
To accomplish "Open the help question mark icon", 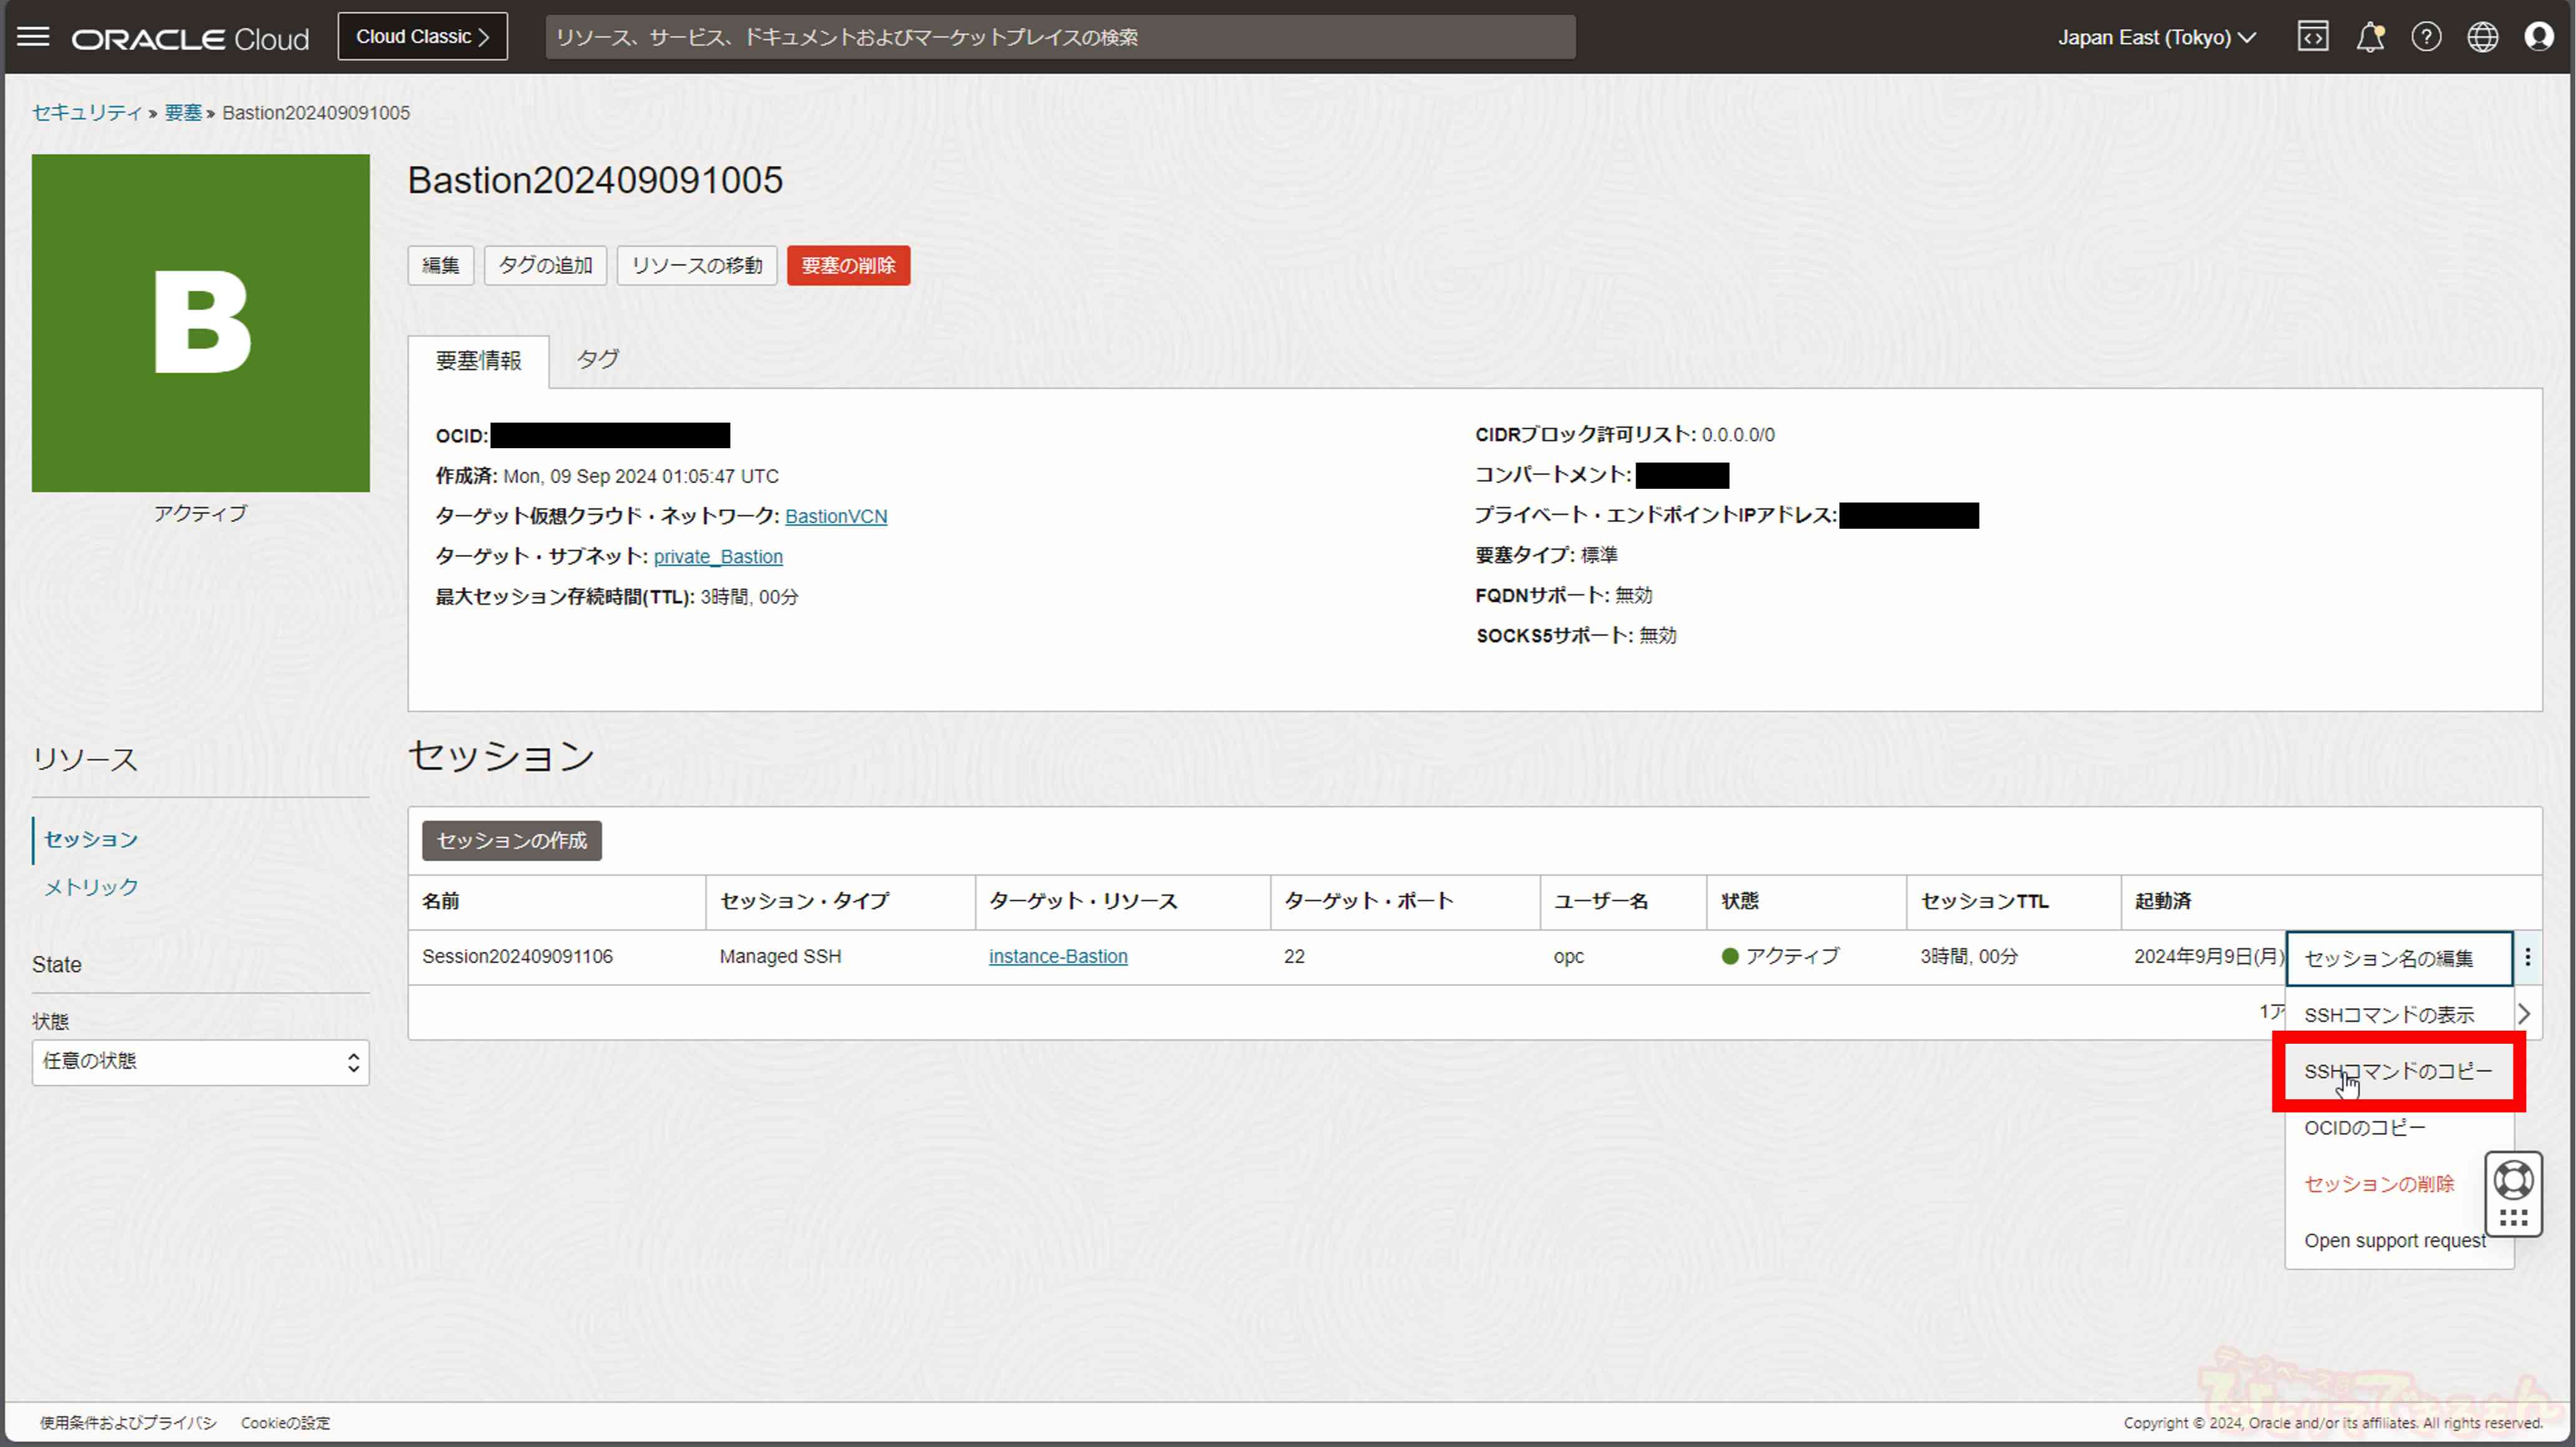I will point(2426,37).
